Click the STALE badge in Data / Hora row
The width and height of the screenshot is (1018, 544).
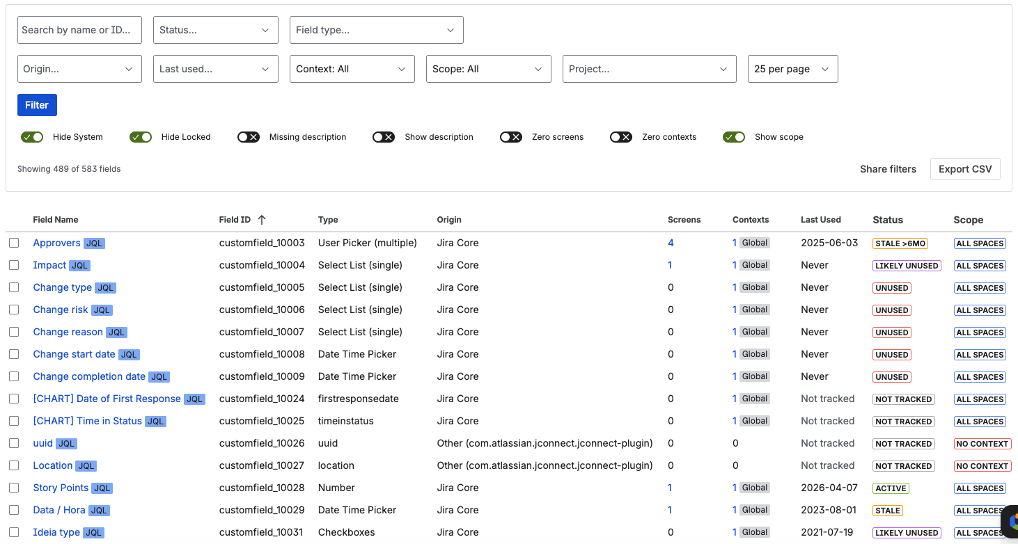click(888, 511)
